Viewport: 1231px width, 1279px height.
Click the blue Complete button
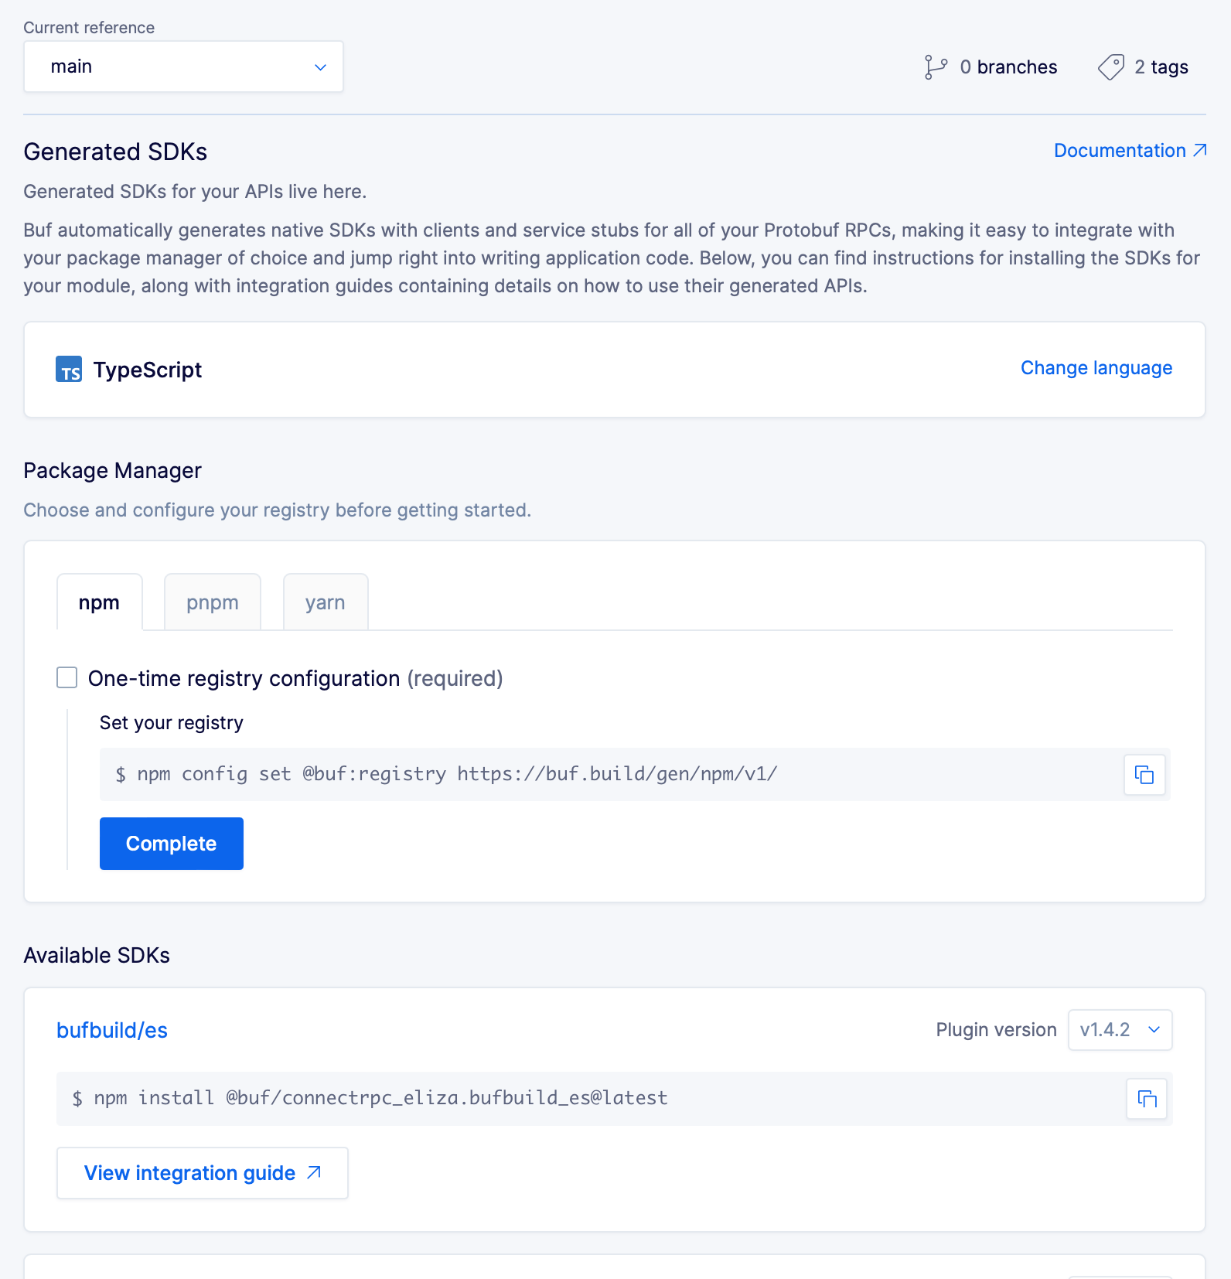coord(172,844)
